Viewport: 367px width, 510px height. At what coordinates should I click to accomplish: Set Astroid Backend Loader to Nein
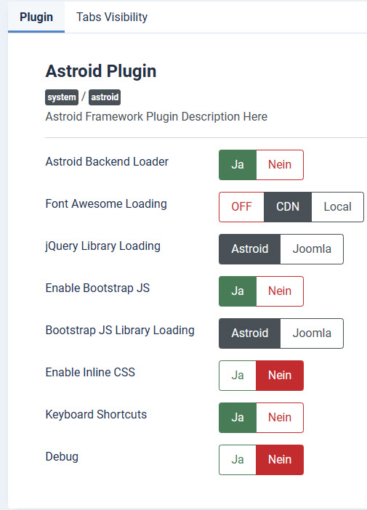tap(280, 165)
